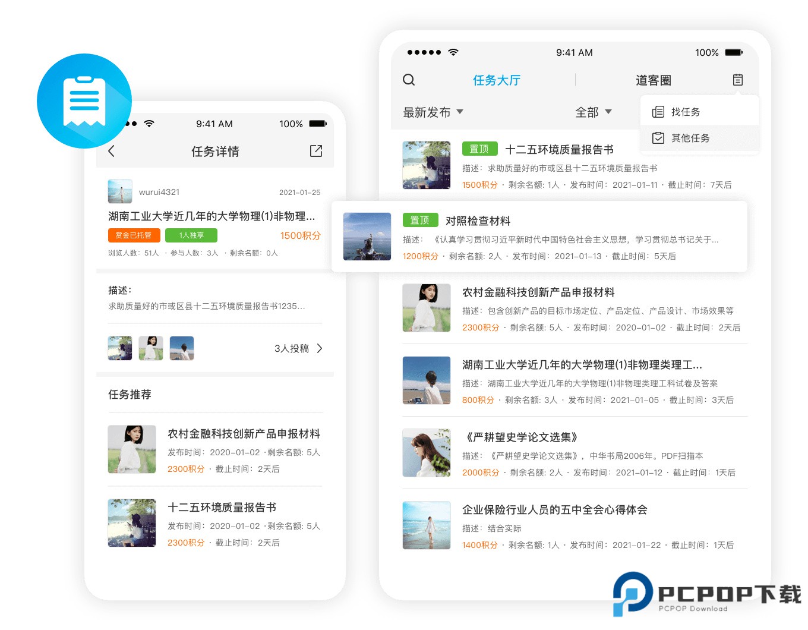Tap the first attachment thumbnail under 描述
The image size is (808, 630).
click(120, 348)
